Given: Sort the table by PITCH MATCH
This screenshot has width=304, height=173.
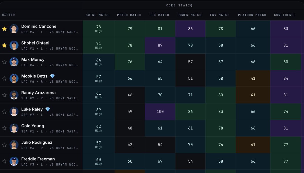Looking at the screenshot, I should (x=129, y=15).
